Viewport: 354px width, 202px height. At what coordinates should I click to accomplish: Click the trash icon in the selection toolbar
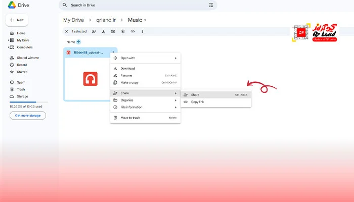(x=122, y=31)
